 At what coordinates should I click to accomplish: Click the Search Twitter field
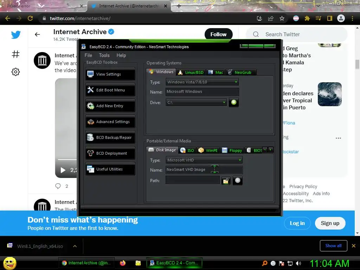(x=296, y=34)
